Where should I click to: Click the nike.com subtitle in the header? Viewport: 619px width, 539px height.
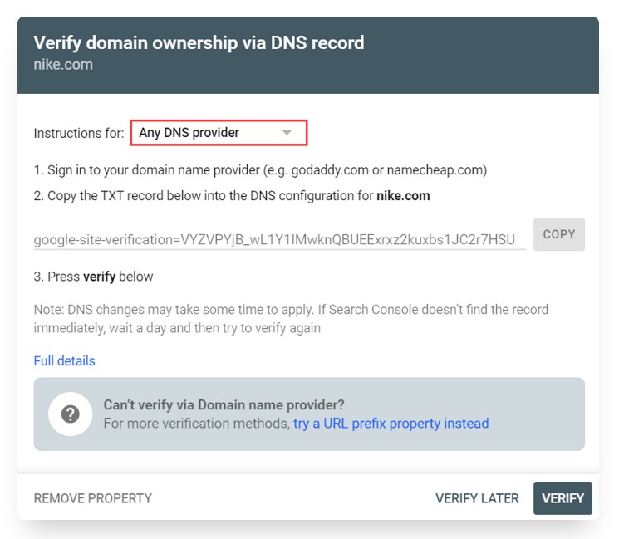[x=63, y=64]
